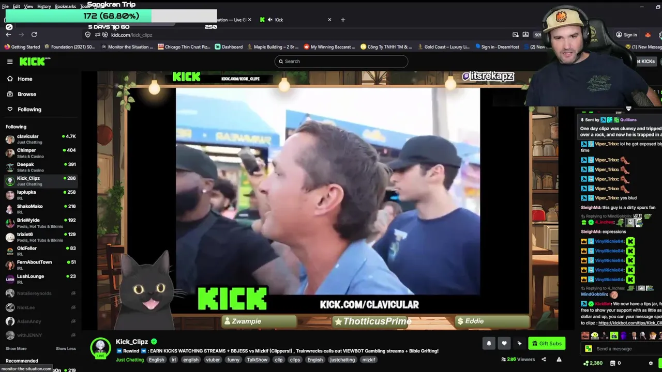Click the Just Chatting category link
The width and height of the screenshot is (662, 372).
click(x=130, y=360)
